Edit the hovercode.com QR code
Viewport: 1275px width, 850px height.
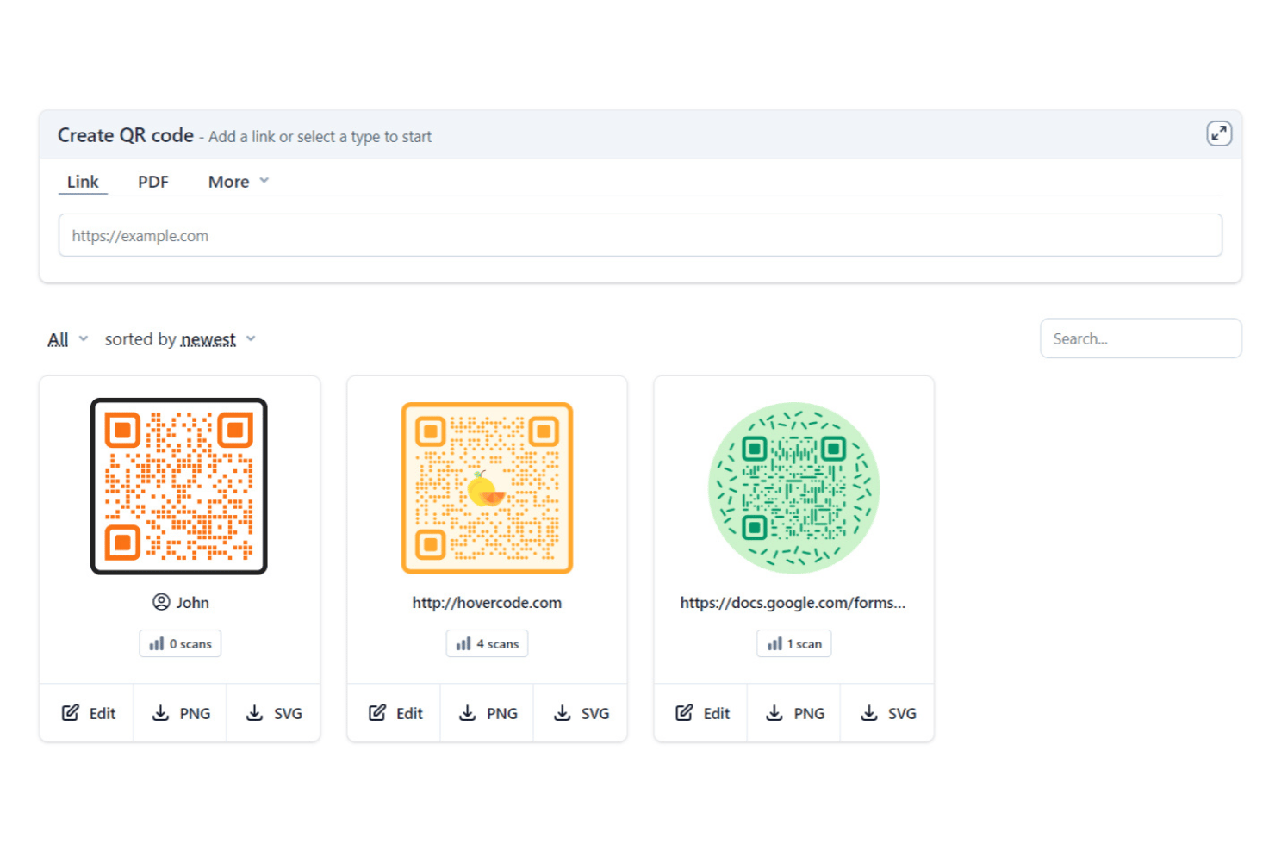[395, 713]
